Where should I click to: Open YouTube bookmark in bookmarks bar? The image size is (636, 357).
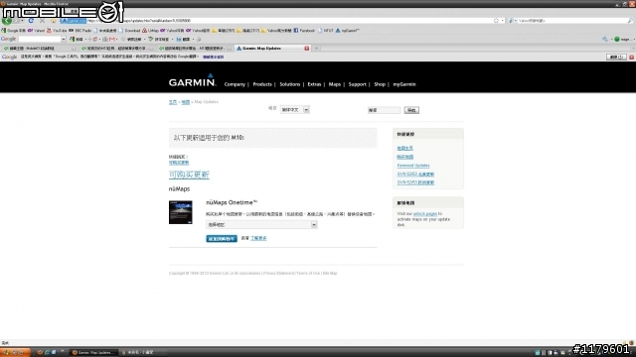[x=57, y=31]
